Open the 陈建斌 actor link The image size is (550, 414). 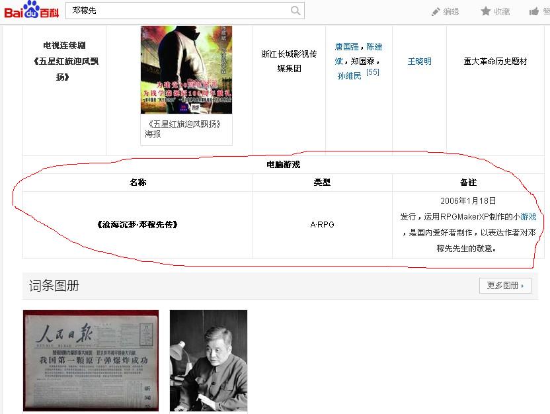tap(358, 54)
